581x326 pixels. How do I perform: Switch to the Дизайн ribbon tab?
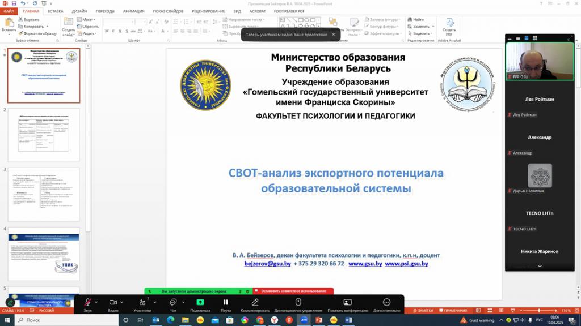coord(79,11)
